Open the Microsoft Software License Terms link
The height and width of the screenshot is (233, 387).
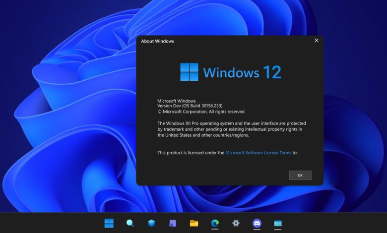tap(258, 153)
